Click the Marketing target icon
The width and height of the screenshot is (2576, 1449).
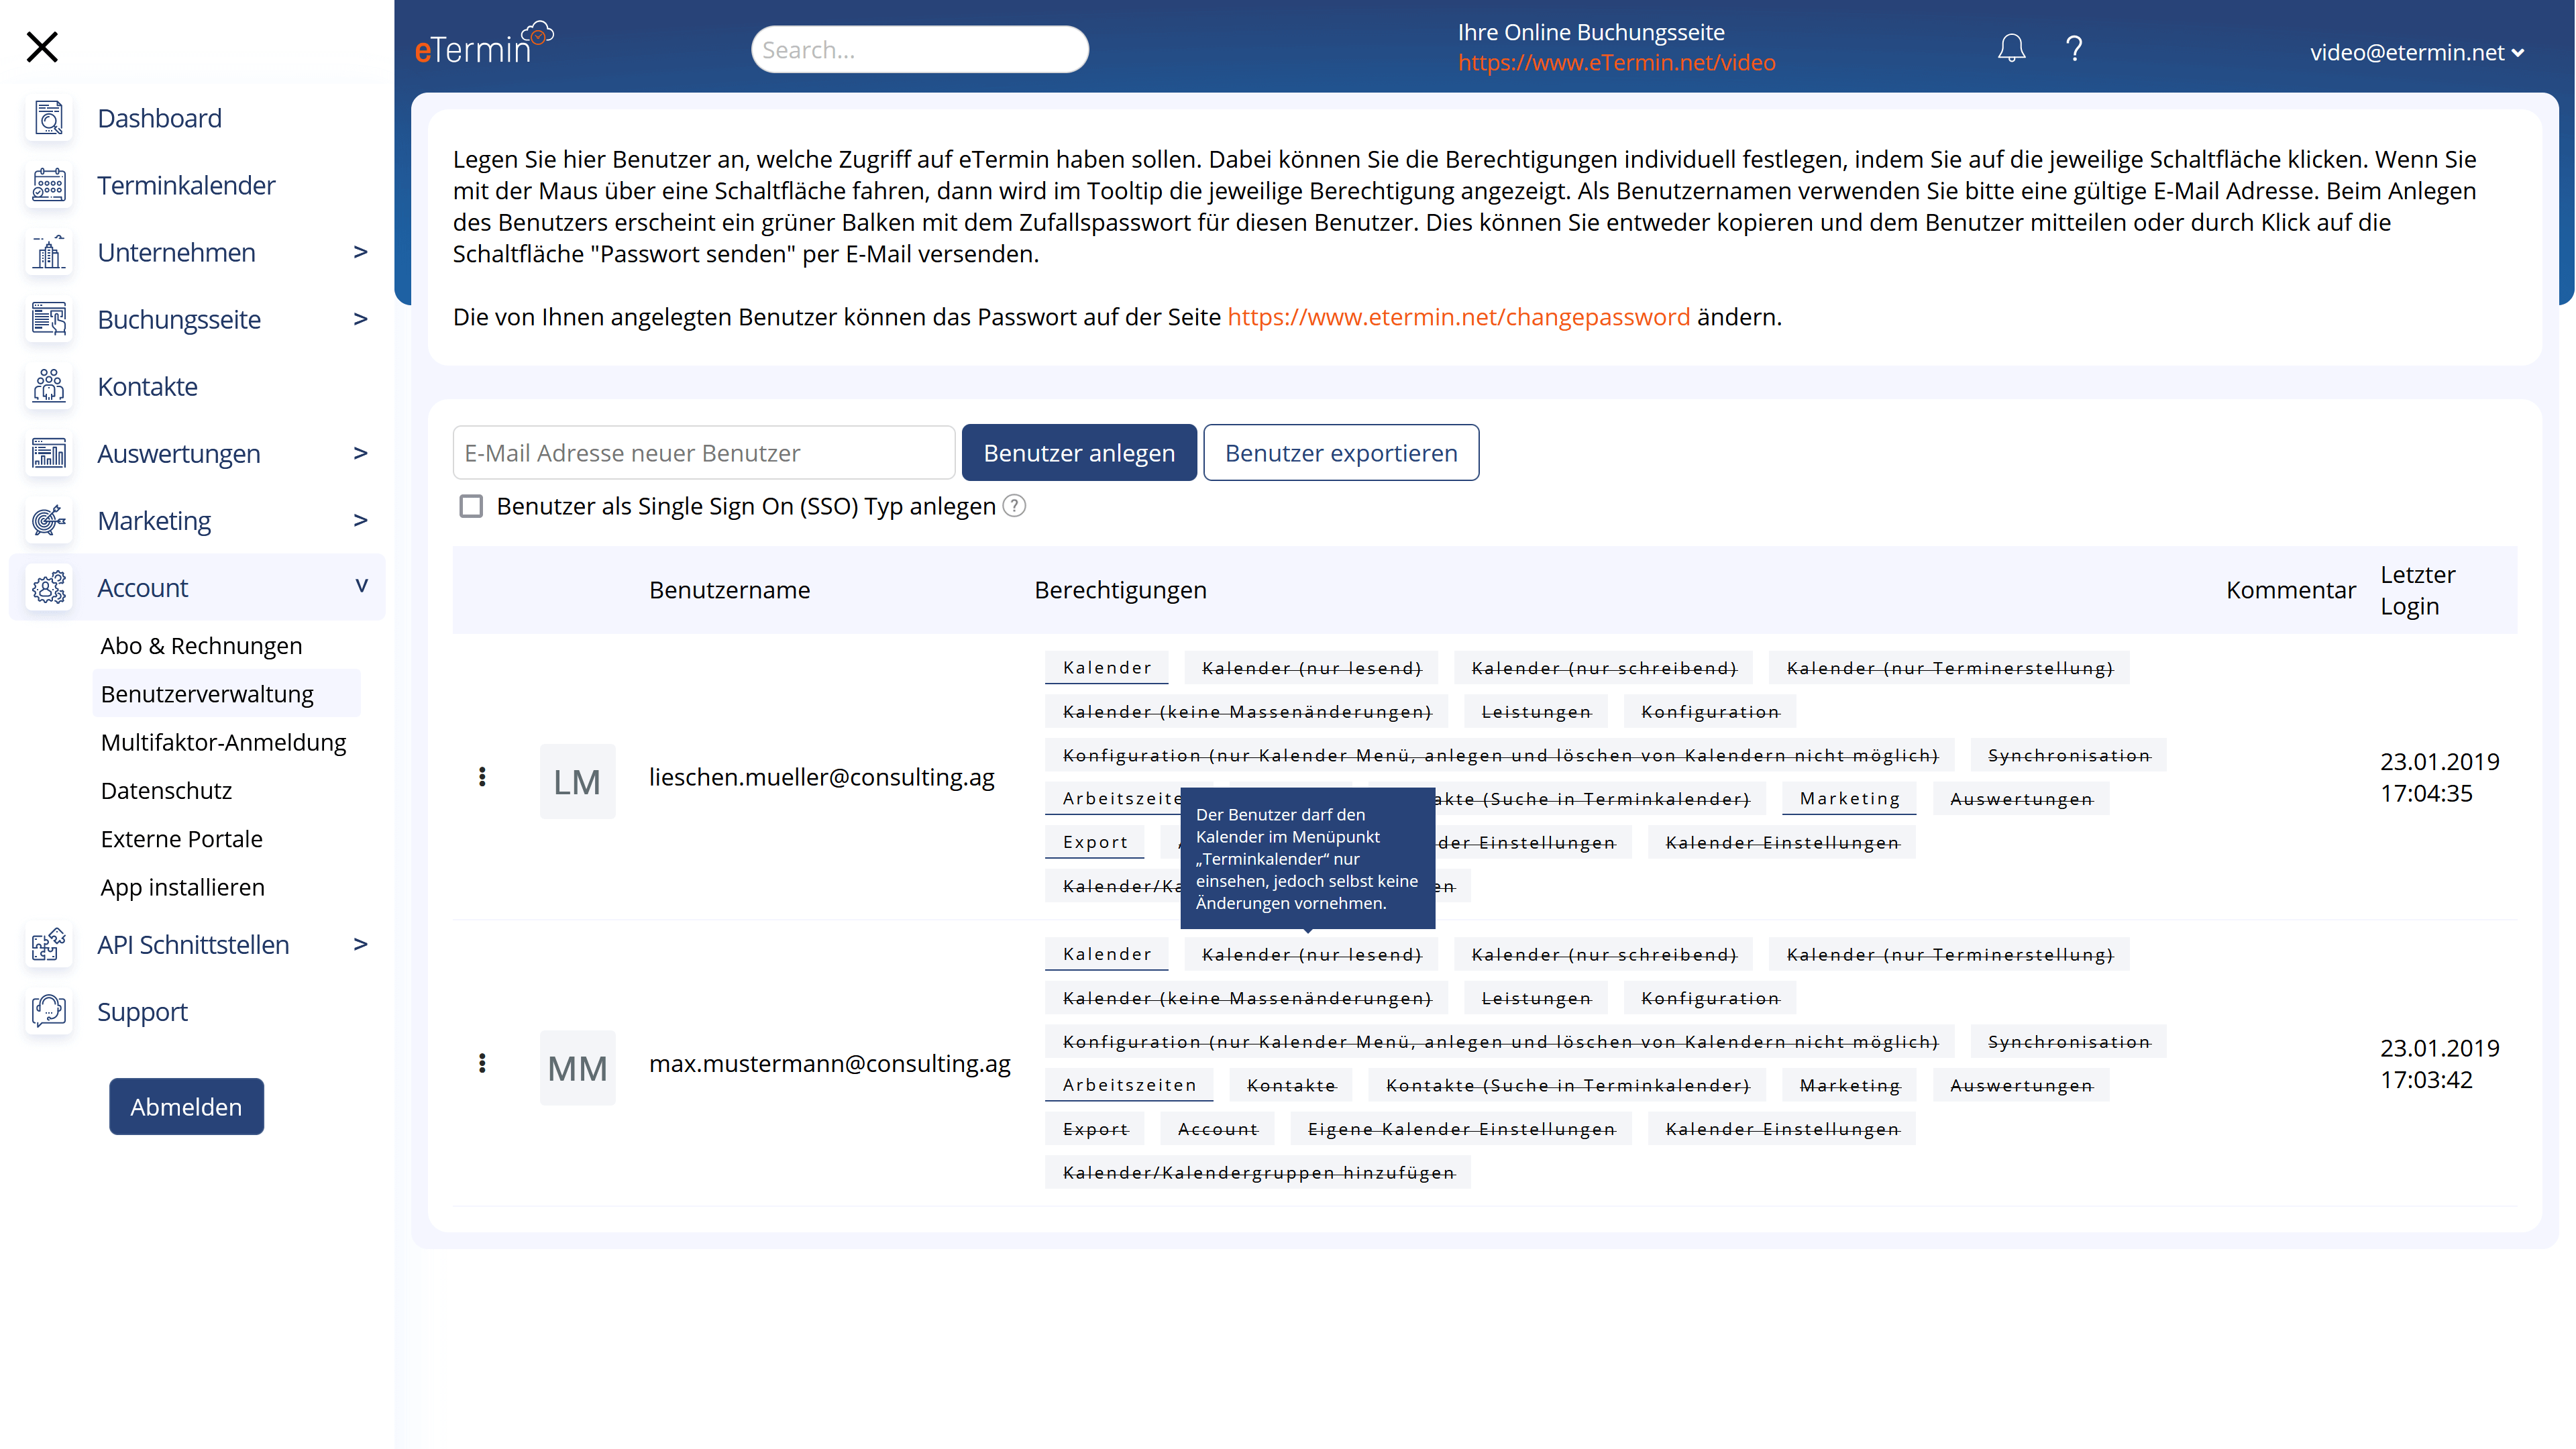click(48, 520)
